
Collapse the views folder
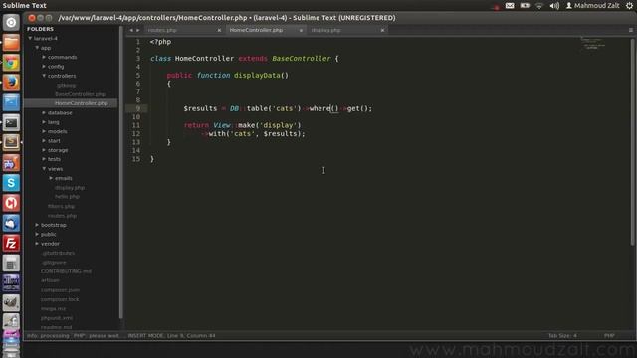(44, 169)
